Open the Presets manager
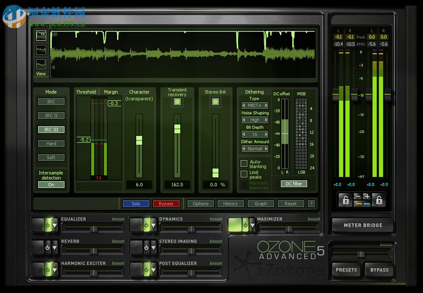Screen dimensions: 423x293 [346, 270]
